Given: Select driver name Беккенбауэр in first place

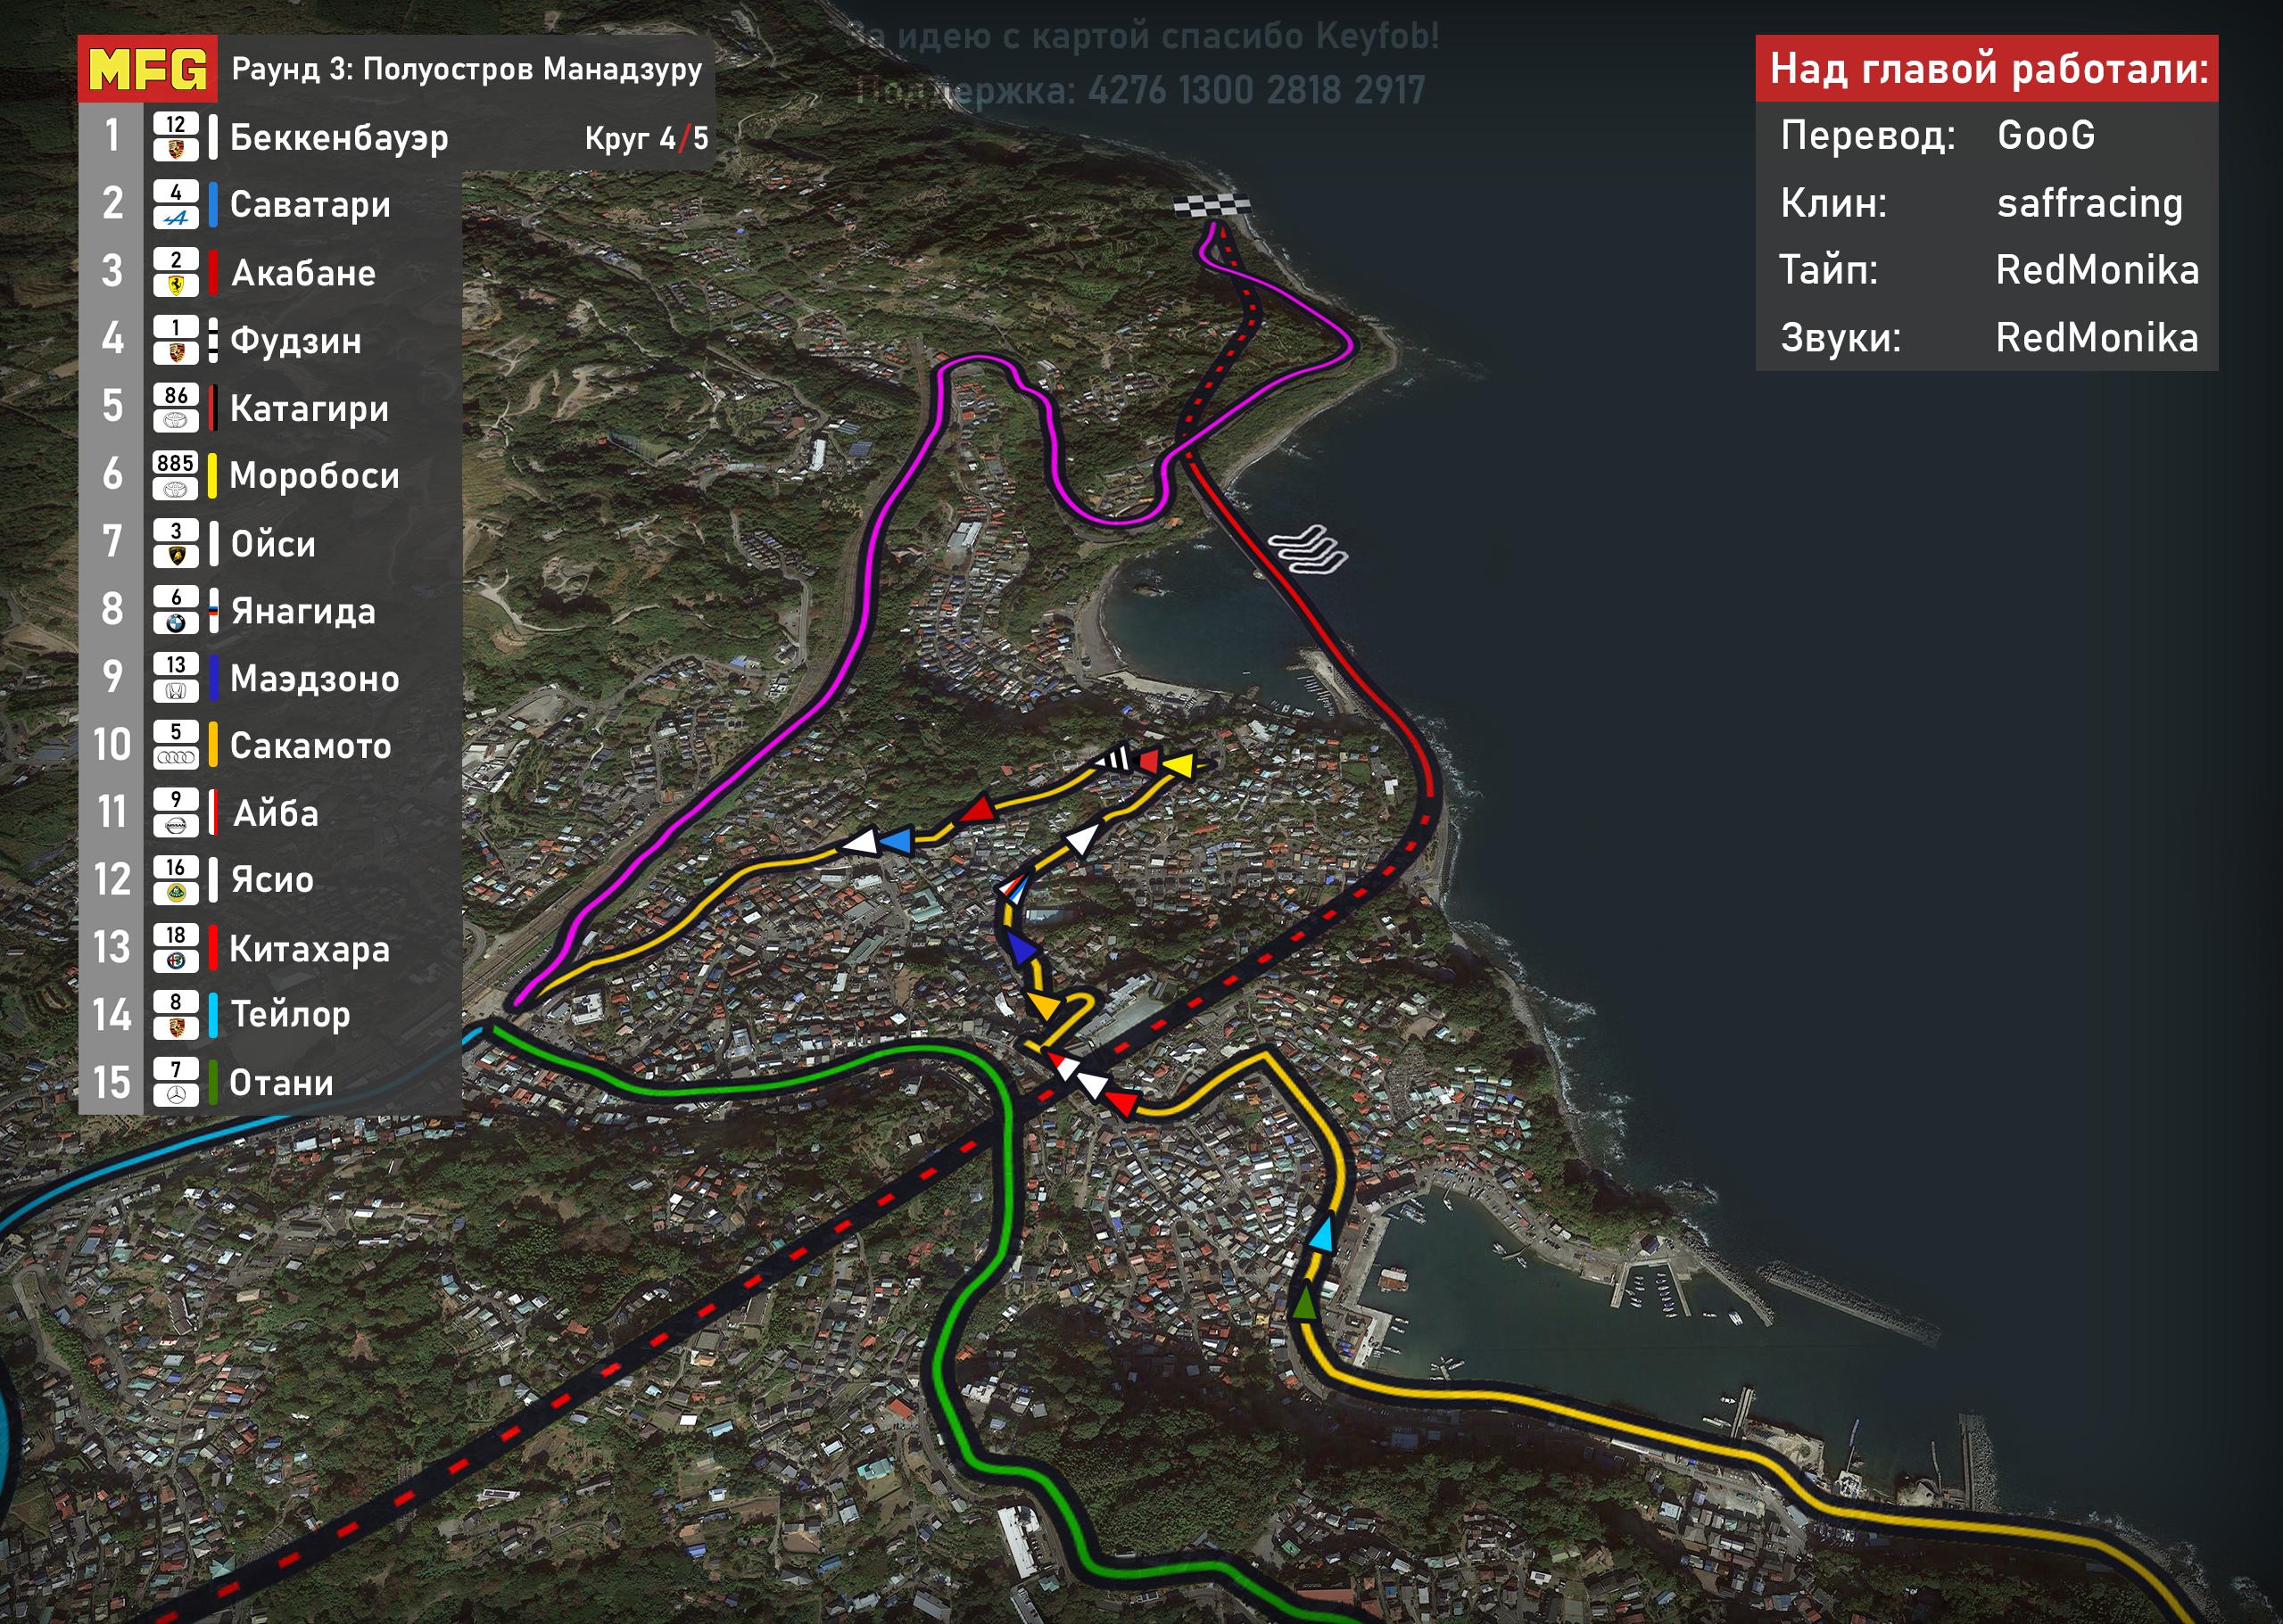Looking at the screenshot, I should 339,137.
